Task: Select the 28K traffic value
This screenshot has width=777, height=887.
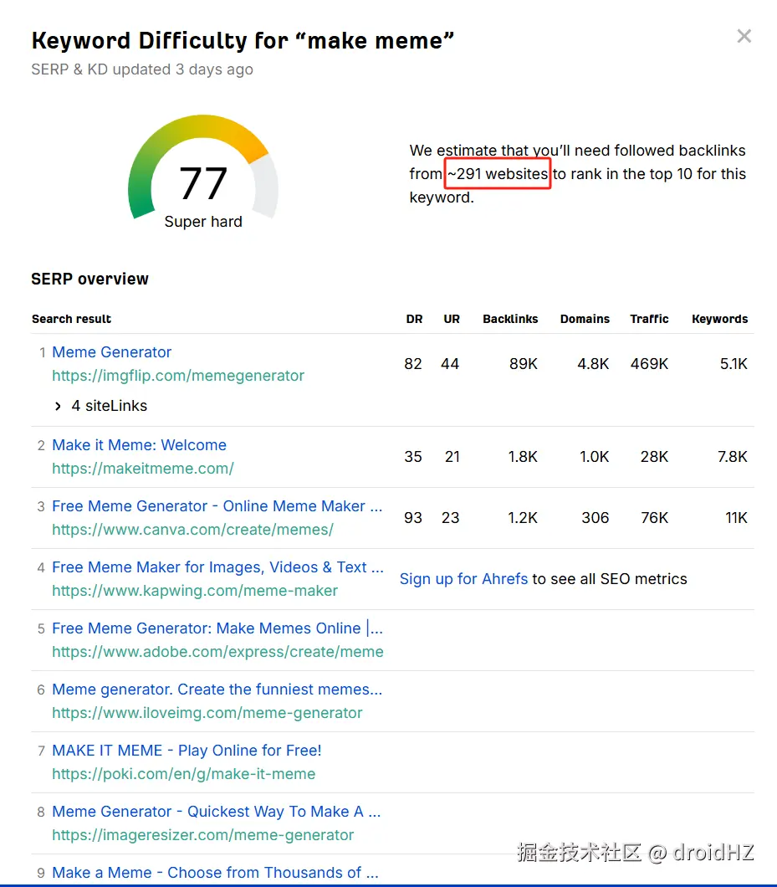Action: 654,457
